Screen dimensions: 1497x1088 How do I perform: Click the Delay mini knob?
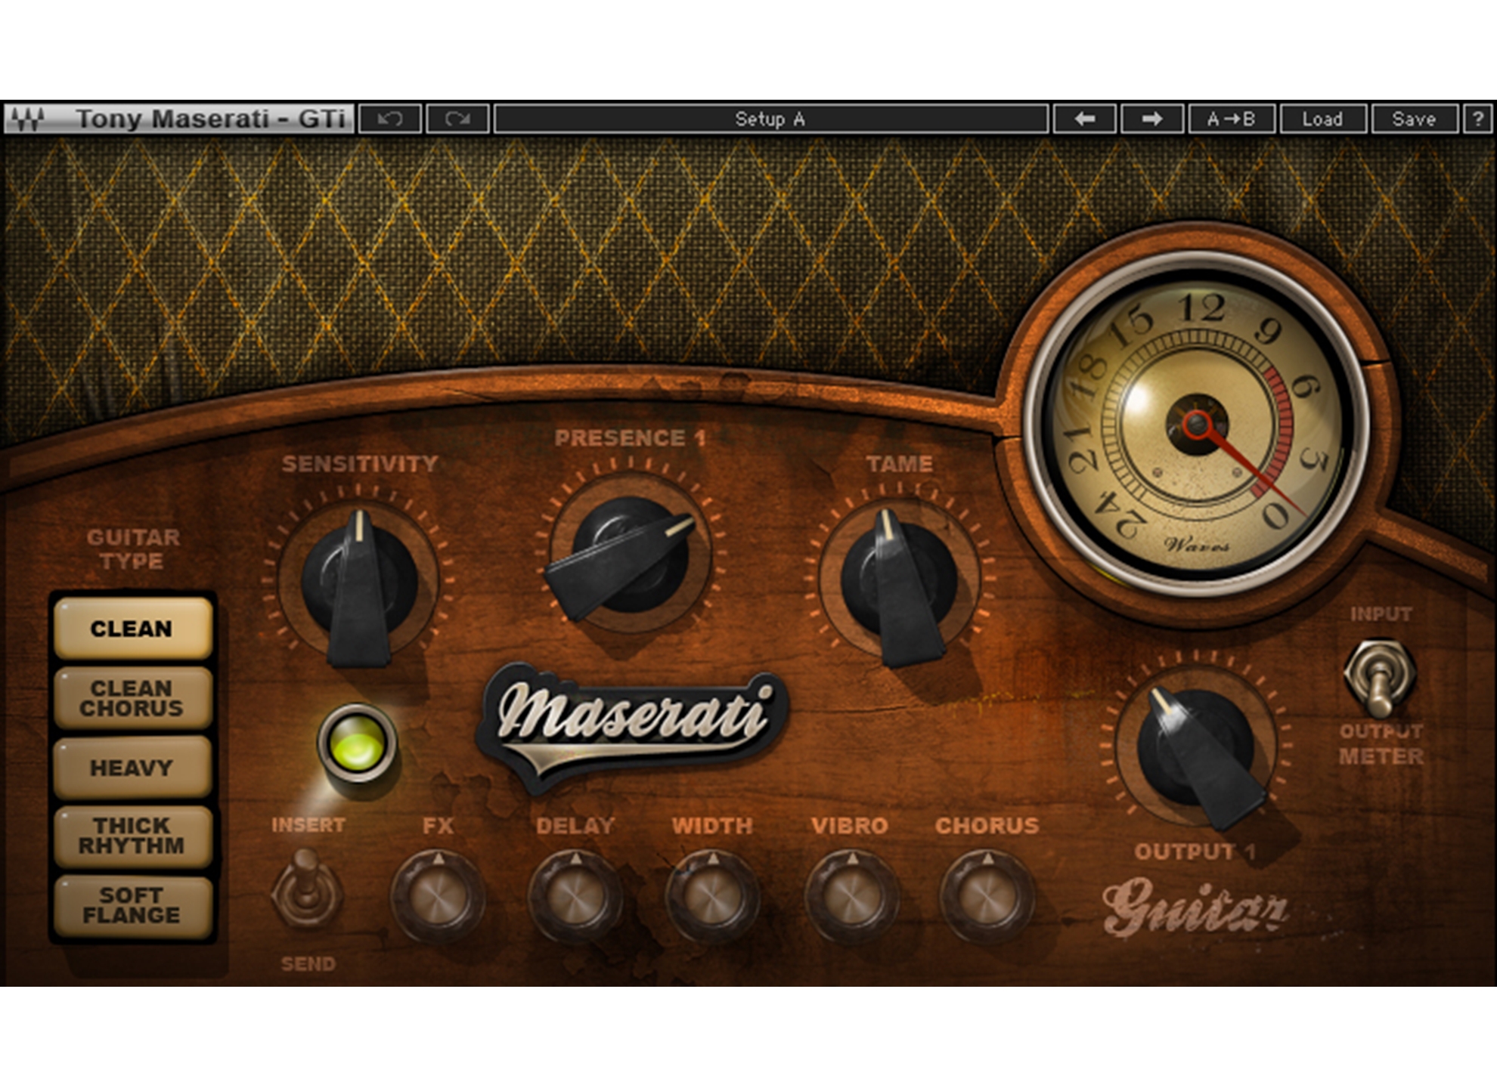575,897
